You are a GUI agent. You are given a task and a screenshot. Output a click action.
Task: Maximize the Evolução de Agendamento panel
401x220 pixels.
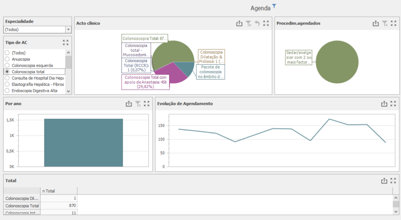click(393, 103)
